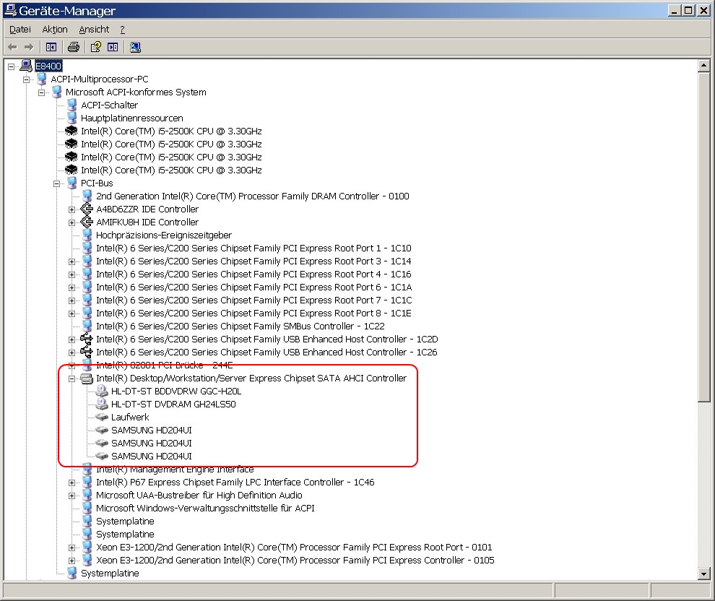Expand the P67 LPC Interface Controller node

71,483
